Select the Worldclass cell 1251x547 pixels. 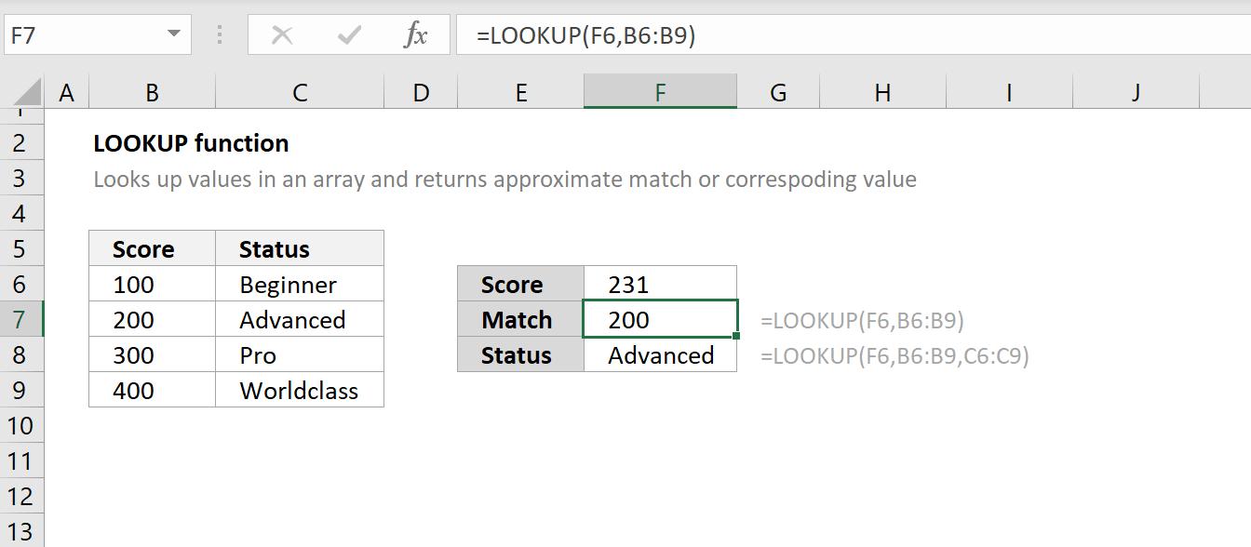299,390
